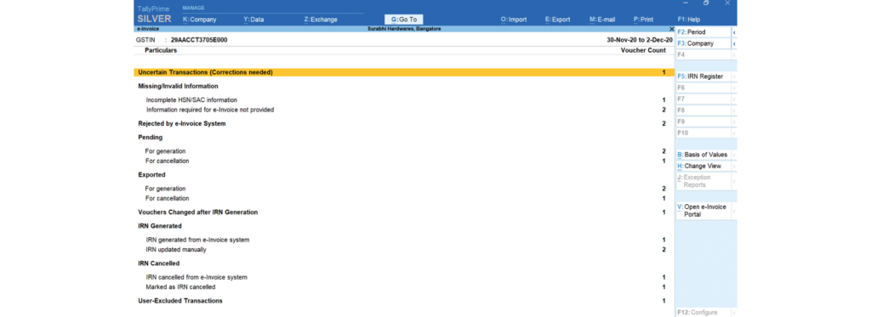The height and width of the screenshot is (317, 871).
Task: Select P: Print option
Action: tap(643, 20)
